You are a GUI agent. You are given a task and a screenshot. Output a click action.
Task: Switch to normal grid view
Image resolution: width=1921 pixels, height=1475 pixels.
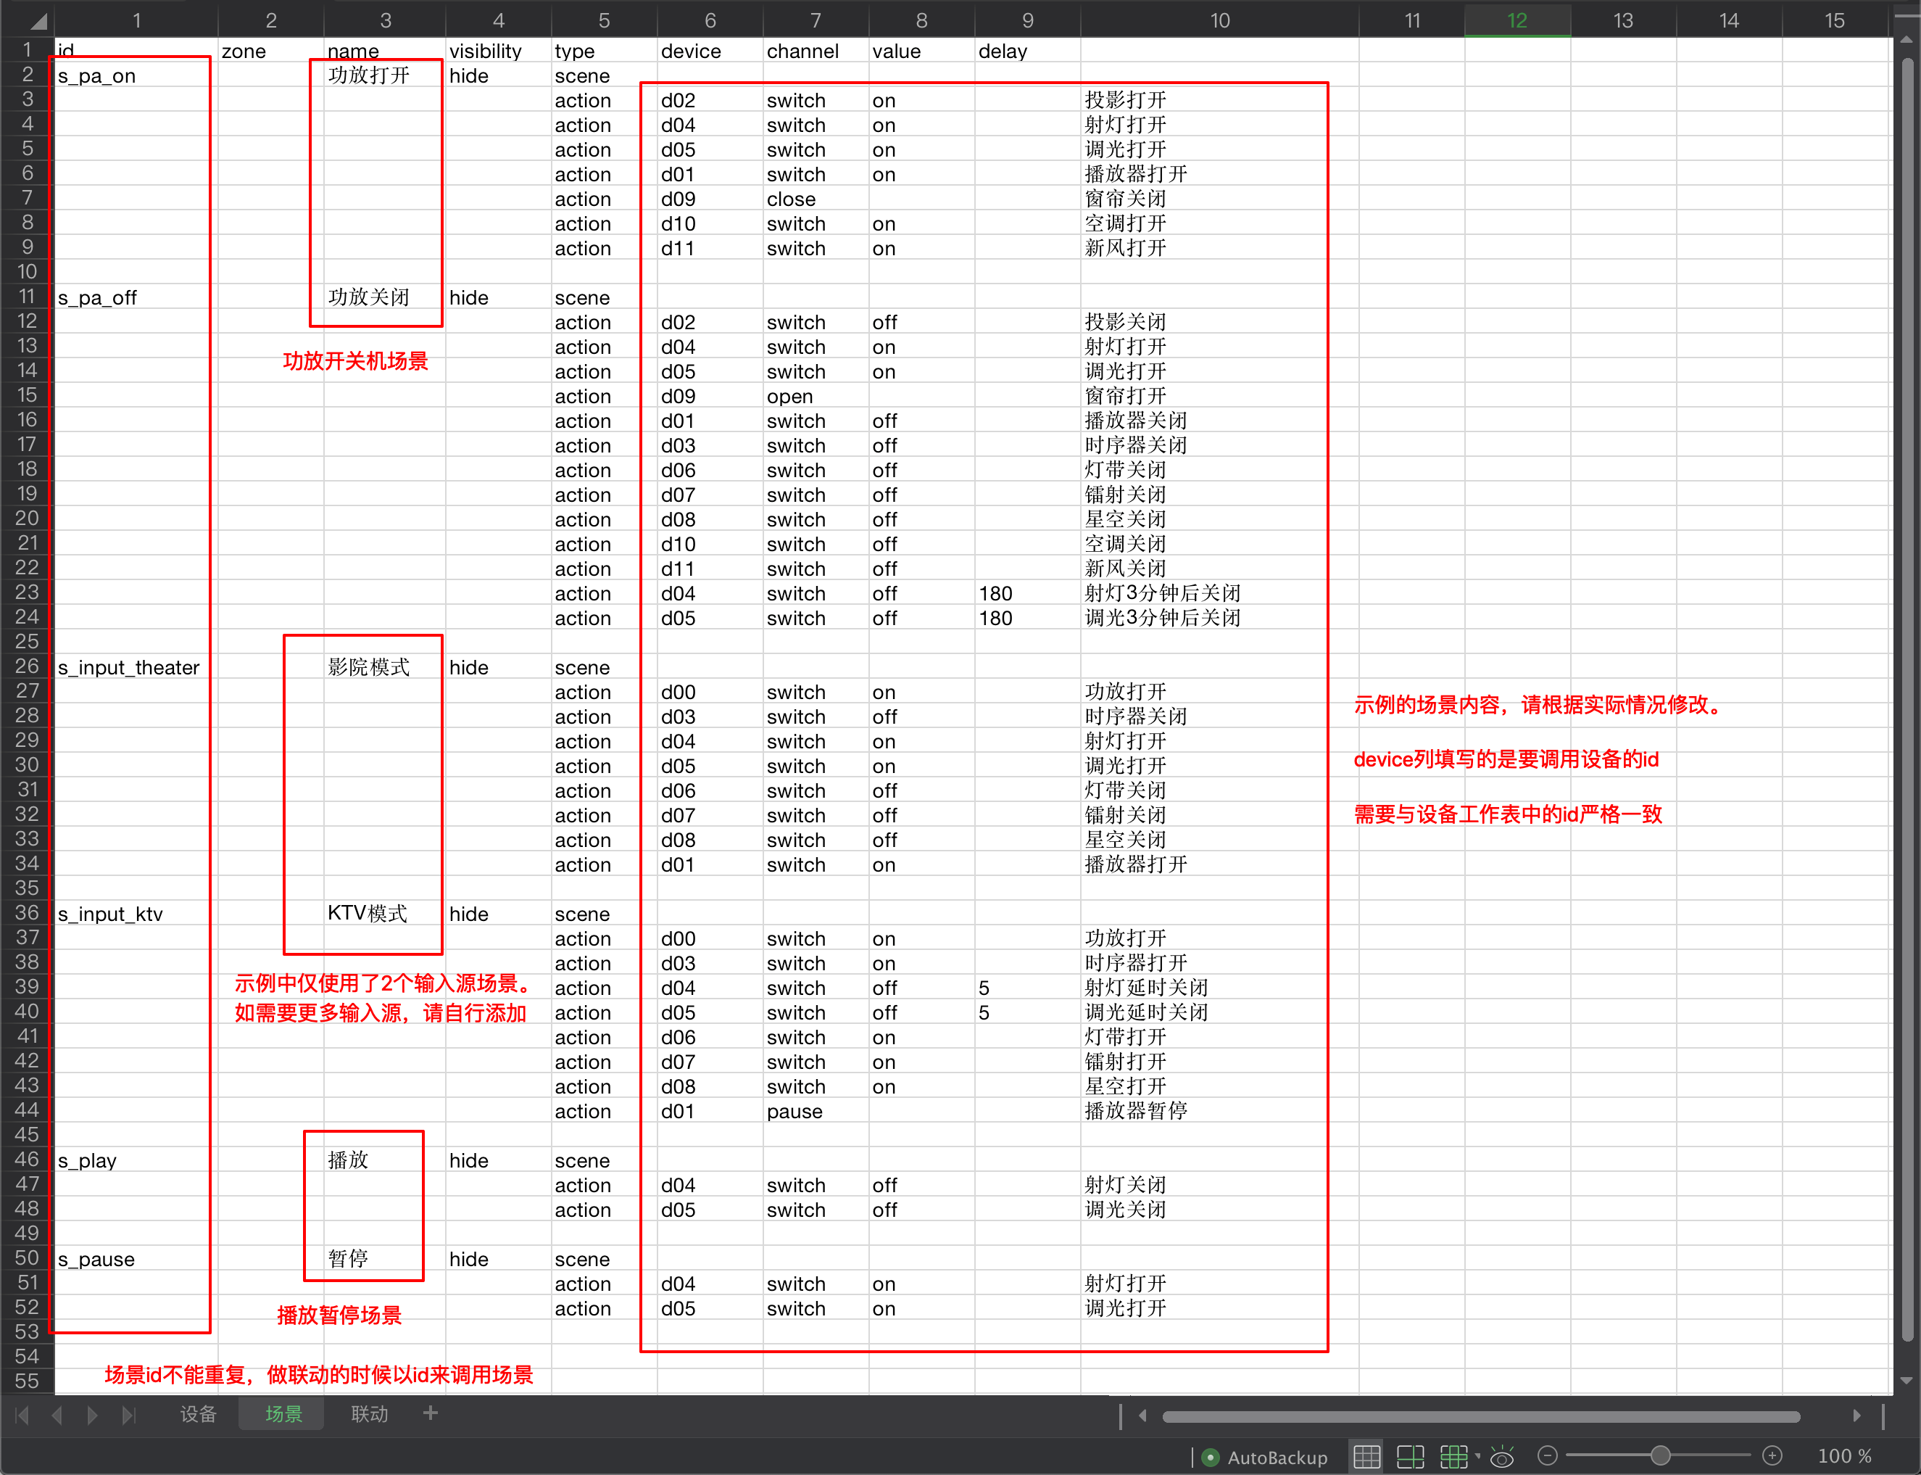(1366, 1458)
